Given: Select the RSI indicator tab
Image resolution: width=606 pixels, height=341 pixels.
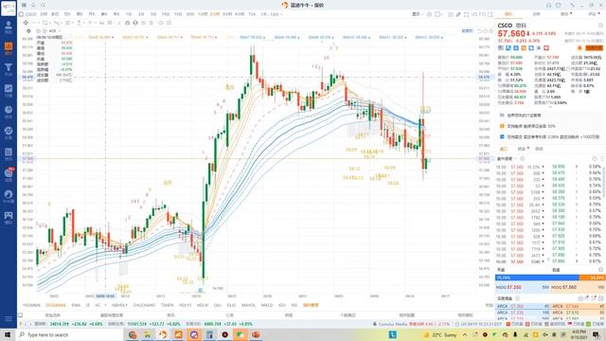Looking at the screenshot, I should [x=294, y=305].
